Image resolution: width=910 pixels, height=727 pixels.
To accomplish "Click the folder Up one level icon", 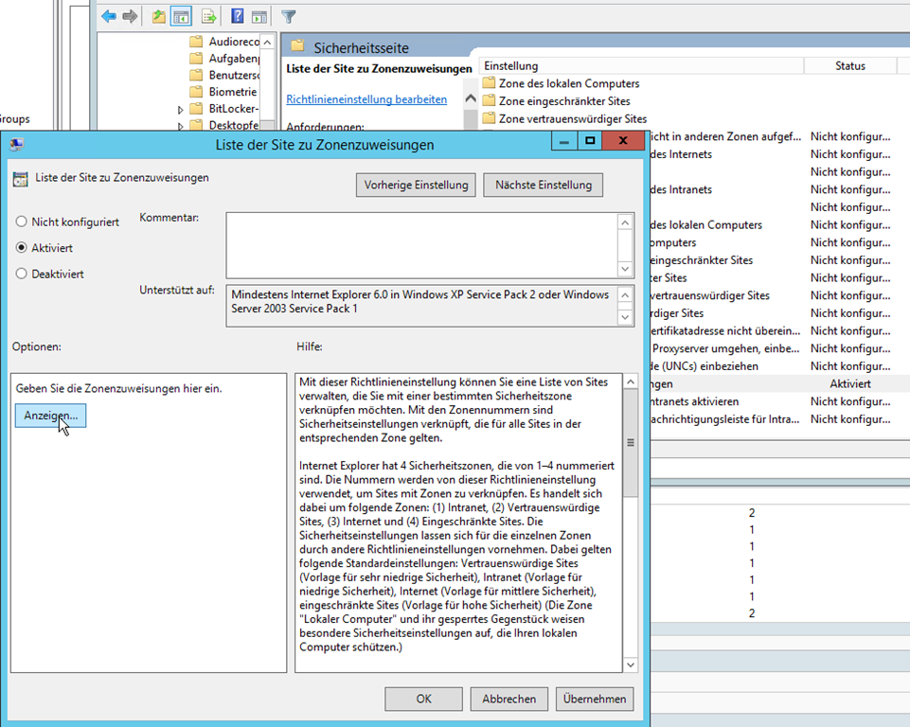I will tap(158, 16).
